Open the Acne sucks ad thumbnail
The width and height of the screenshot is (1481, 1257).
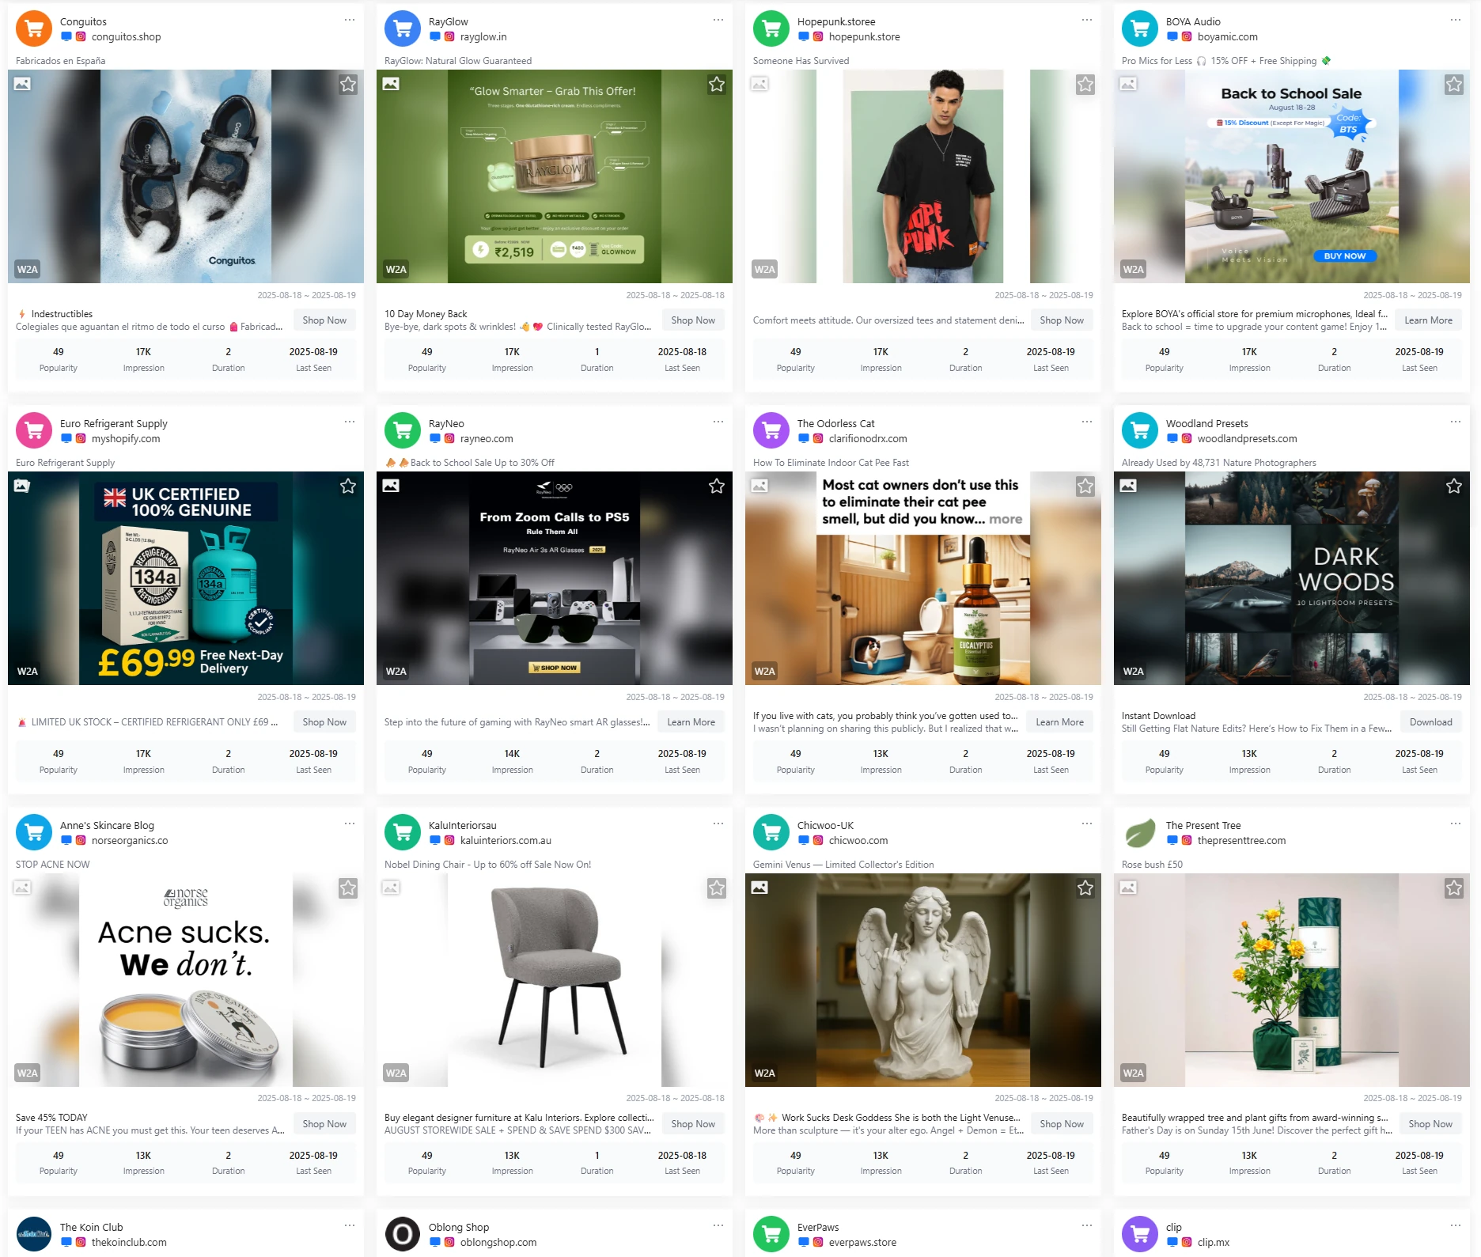coord(186,980)
